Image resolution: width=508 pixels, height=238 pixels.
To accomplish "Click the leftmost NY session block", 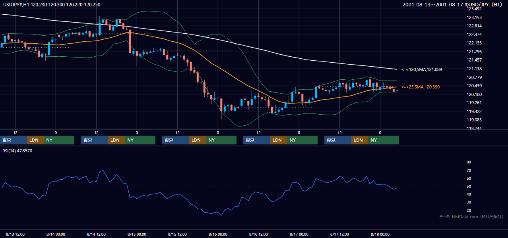I will (x=59, y=140).
